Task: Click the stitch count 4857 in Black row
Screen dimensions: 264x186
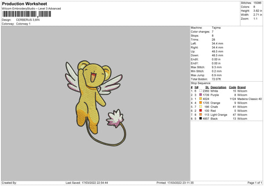Action: [x=206, y=119]
